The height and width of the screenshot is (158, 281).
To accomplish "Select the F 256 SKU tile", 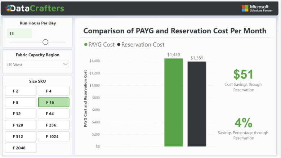I will 54,125.
